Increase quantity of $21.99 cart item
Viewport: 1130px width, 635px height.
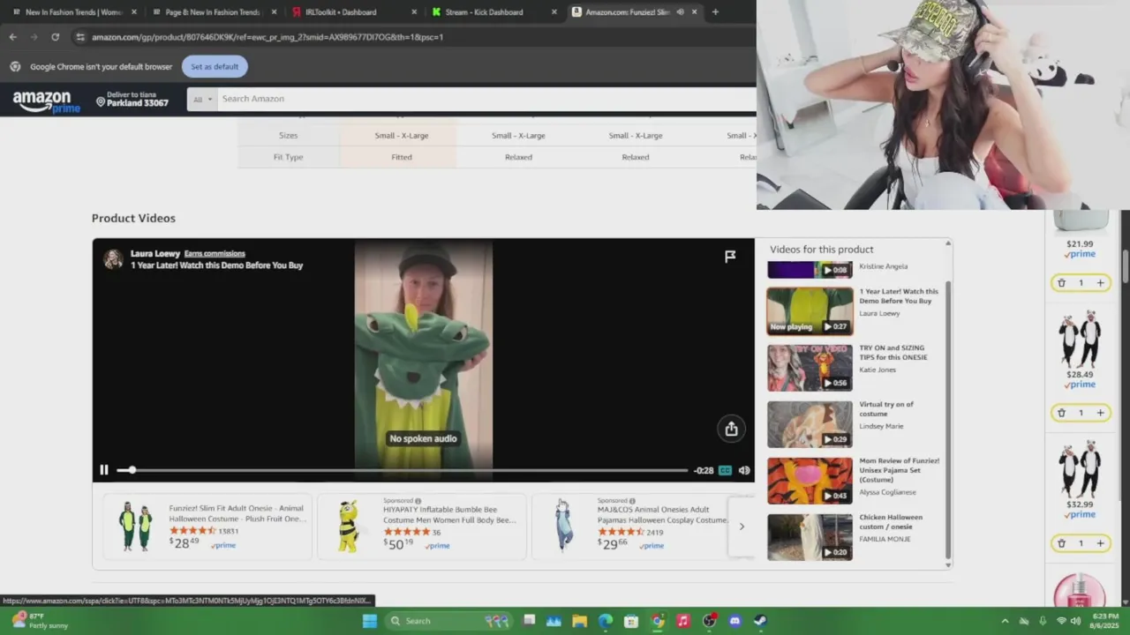pyautogui.click(x=1100, y=282)
